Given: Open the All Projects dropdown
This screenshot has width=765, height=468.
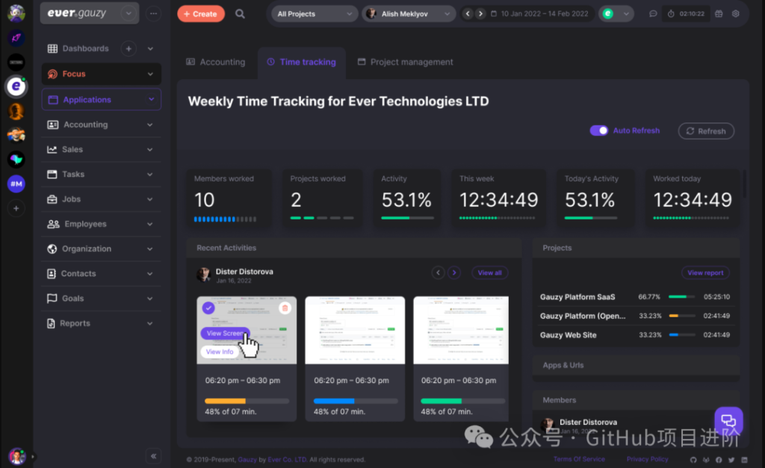Looking at the screenshot, I should click(x=315, y=13).
